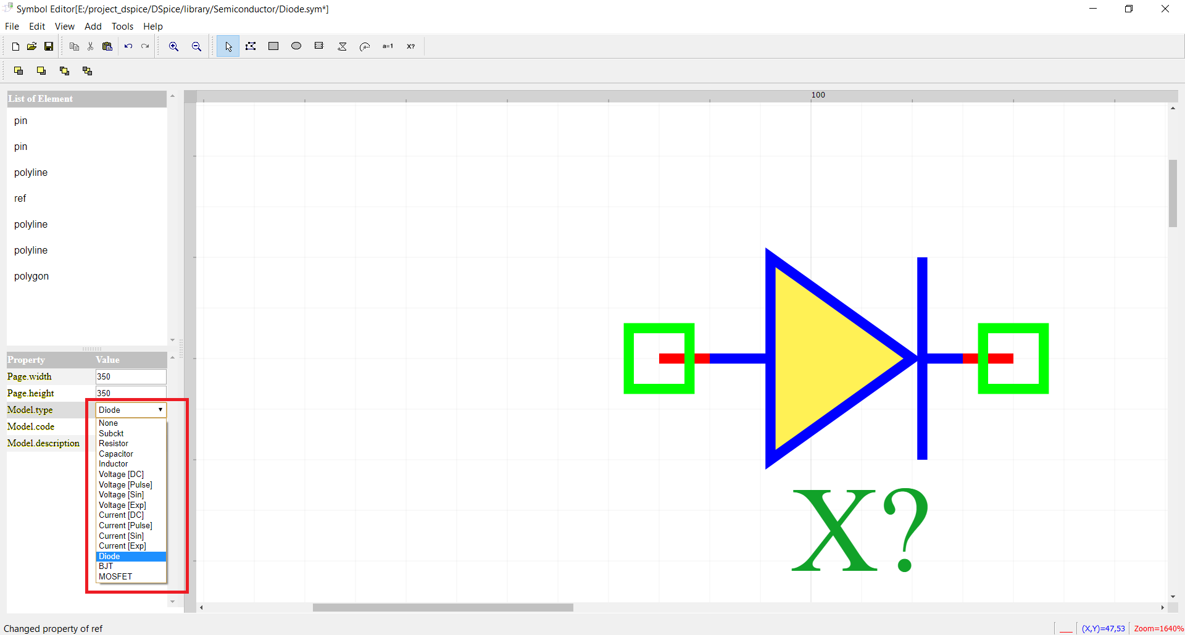Click the Zoom In magnifier icon
The height and width of the screenshot is (635, 1185).
[173, 46]
